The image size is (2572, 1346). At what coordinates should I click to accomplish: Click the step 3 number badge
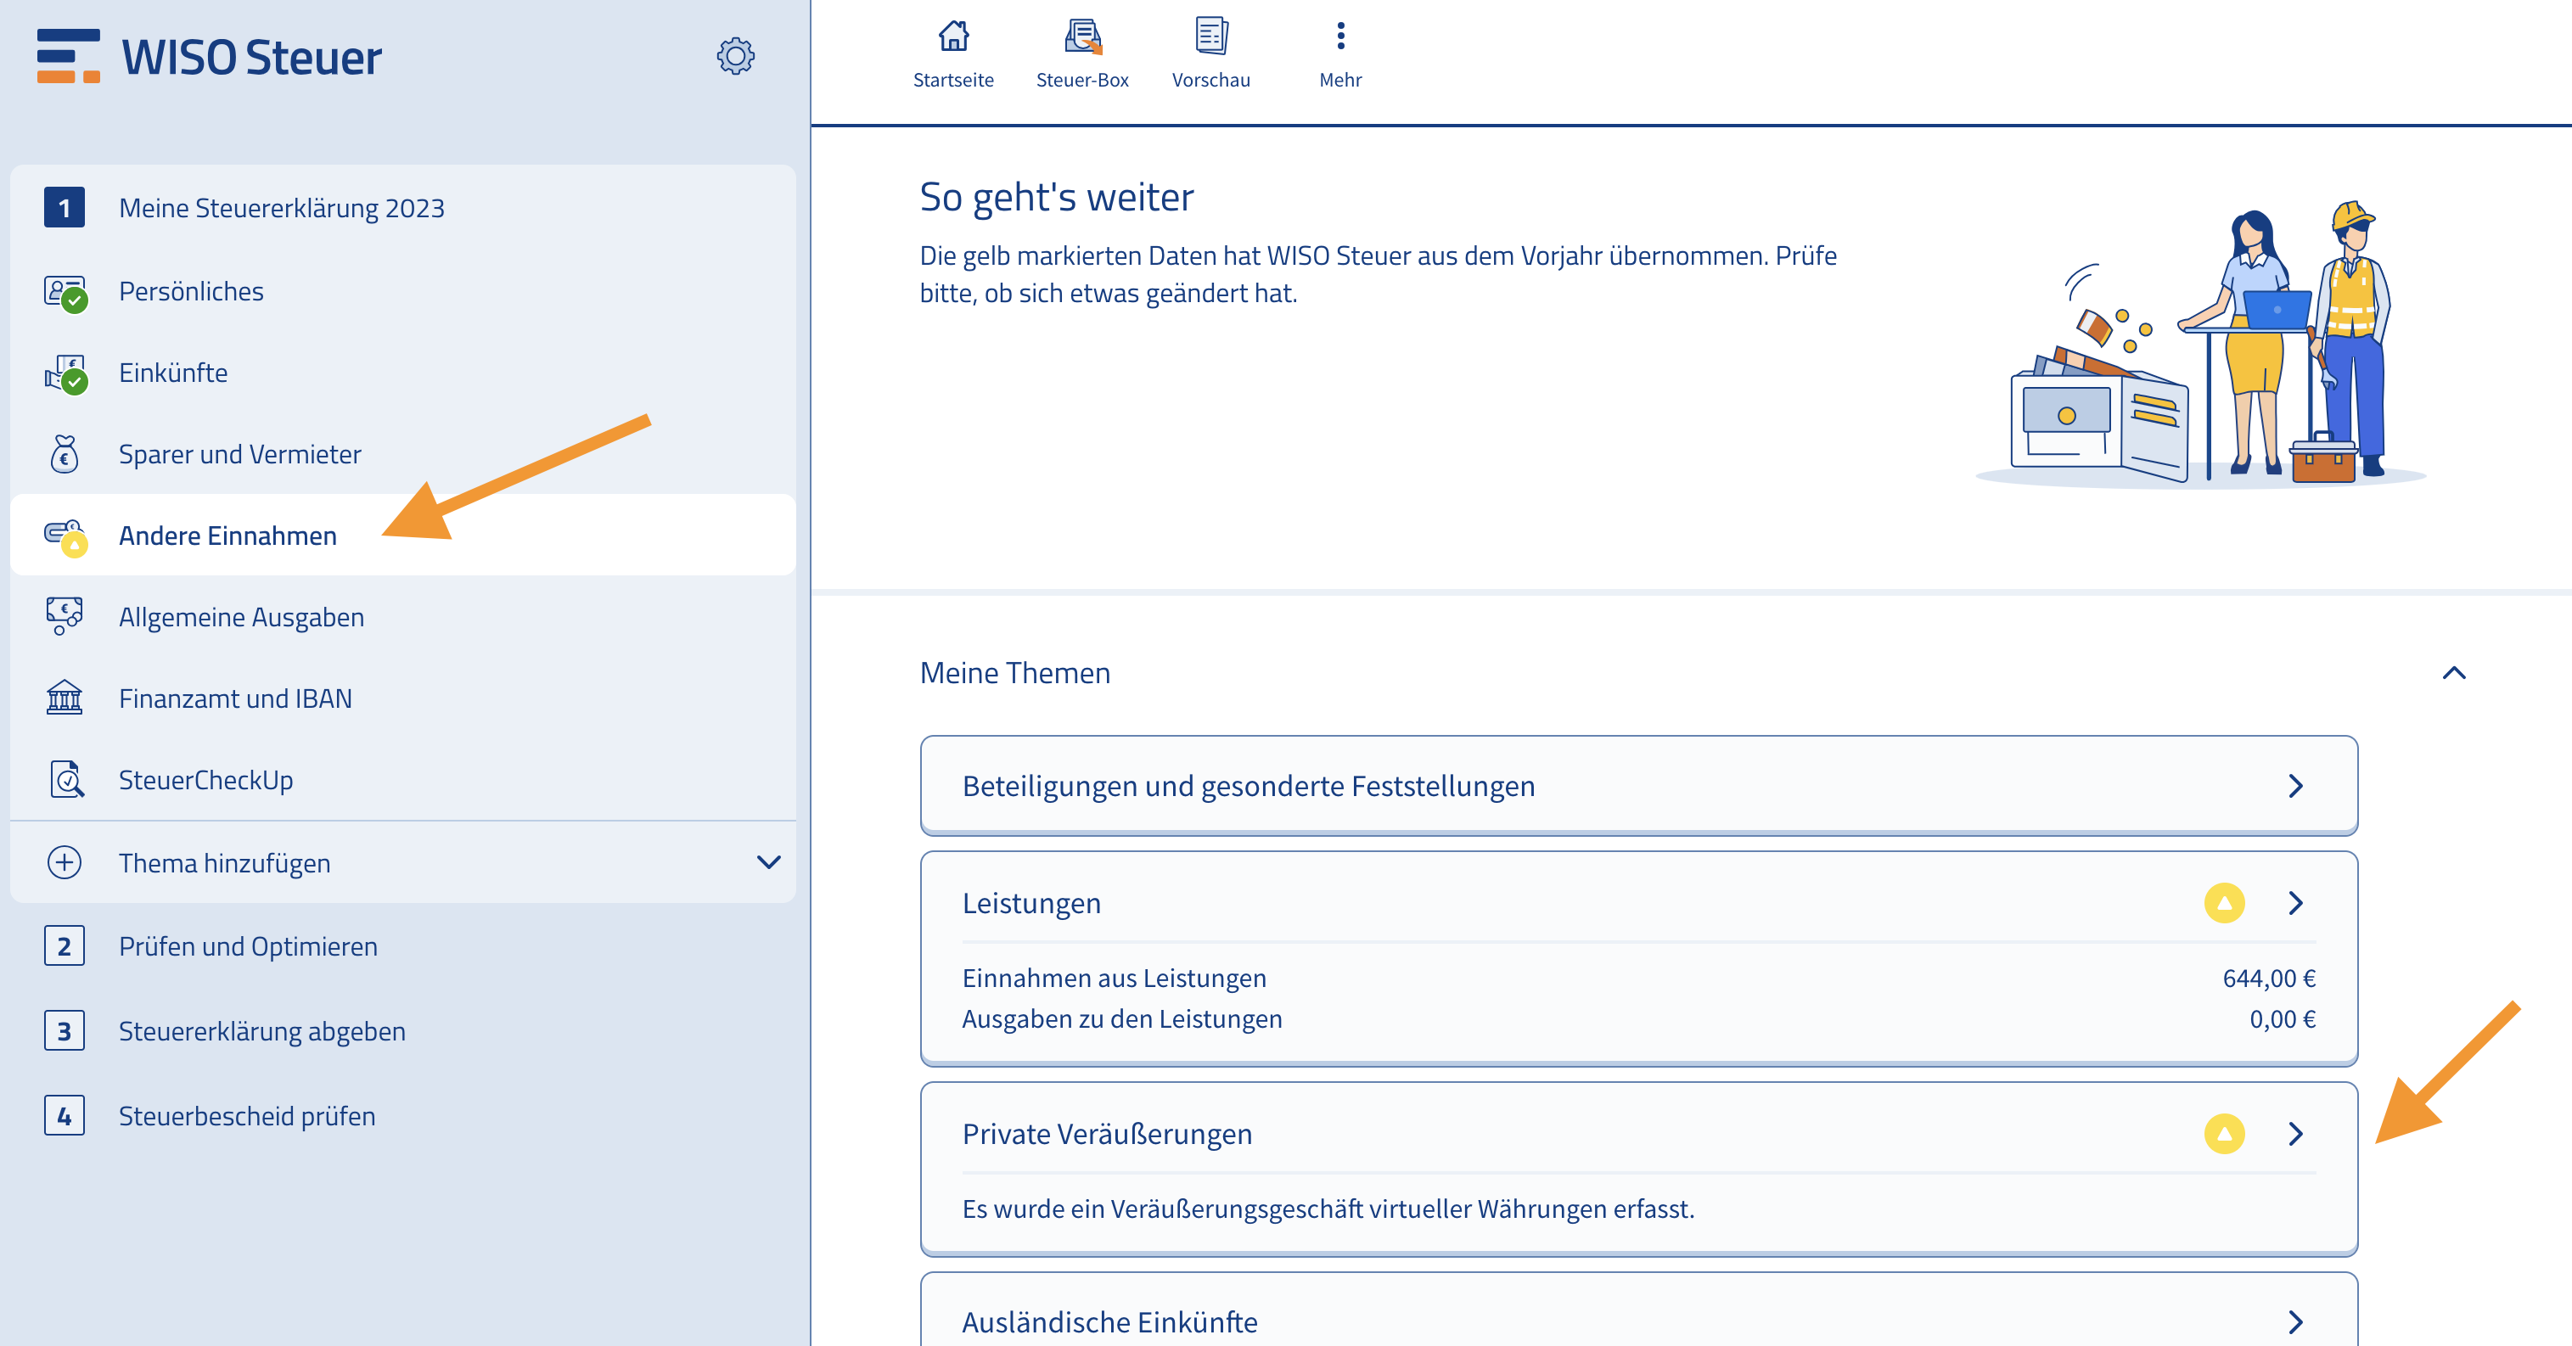pos(65,1030)
